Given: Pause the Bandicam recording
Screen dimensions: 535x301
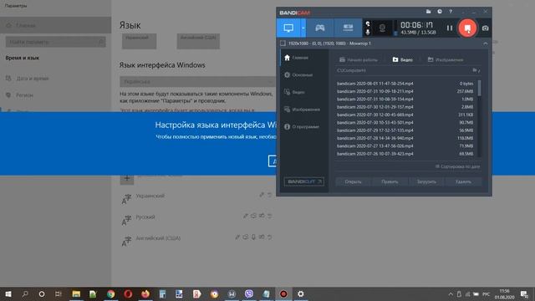Looking at the screenshot, I should (x=450, y=28).
